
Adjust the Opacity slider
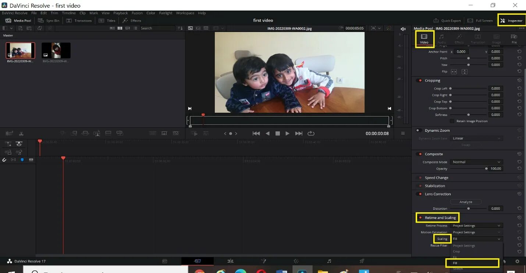468,169
